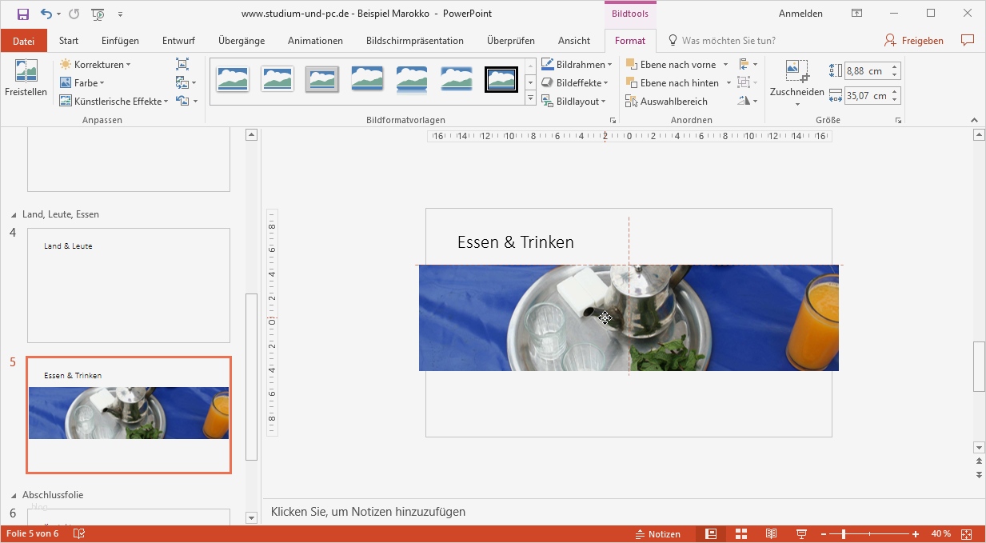Expand the Bildeffekte dropdown menu

click(x=576, y=83)
